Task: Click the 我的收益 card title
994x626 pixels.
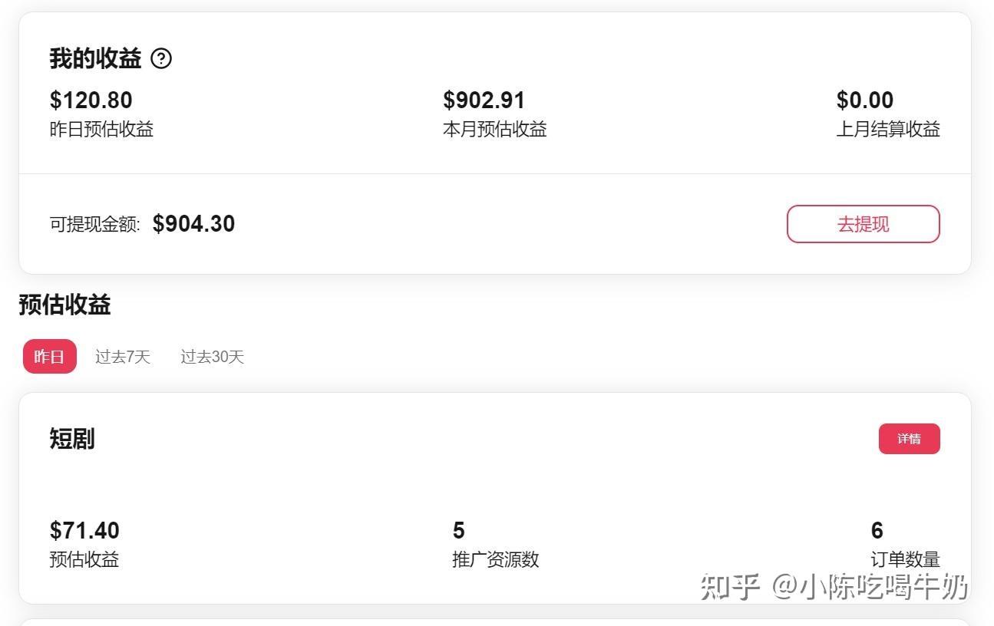Action: click(94, 57)
